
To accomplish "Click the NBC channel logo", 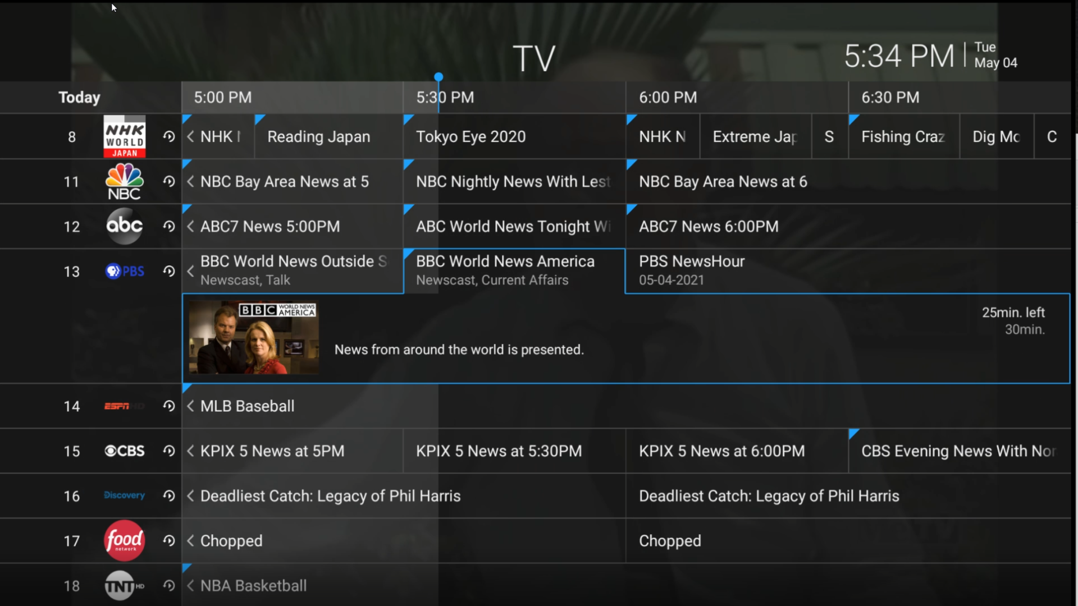I will pos(124,181).
